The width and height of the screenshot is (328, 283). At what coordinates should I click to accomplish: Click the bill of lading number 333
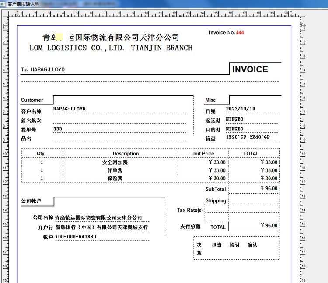58,129
